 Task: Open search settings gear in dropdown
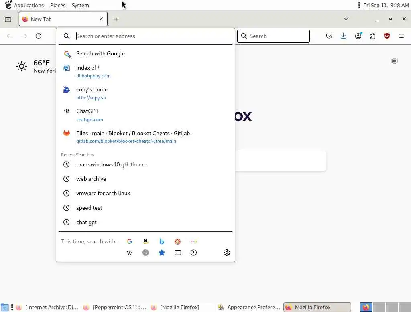pos(227,253)
